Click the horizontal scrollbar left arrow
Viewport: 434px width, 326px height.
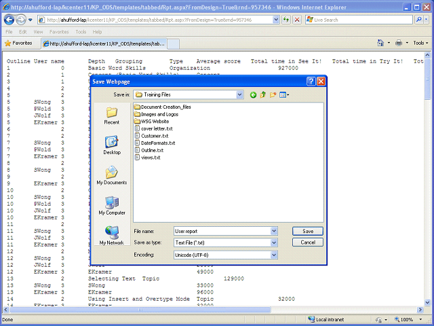pyautogui.click(x=6, y=310)
